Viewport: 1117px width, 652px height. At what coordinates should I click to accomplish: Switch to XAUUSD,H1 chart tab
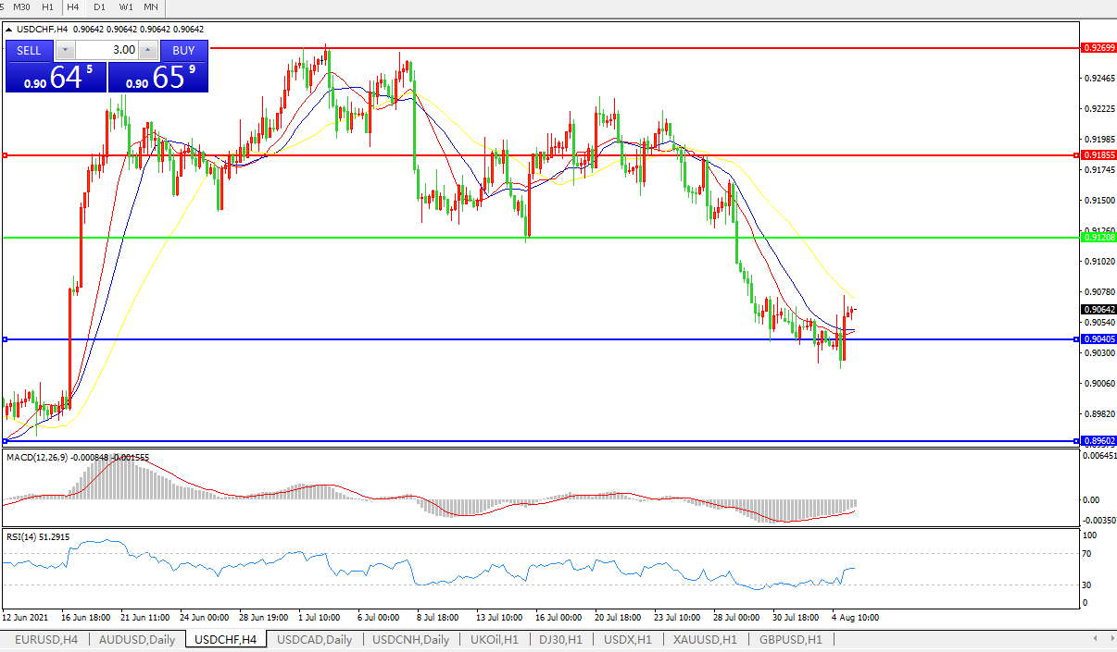pos(705,639)
